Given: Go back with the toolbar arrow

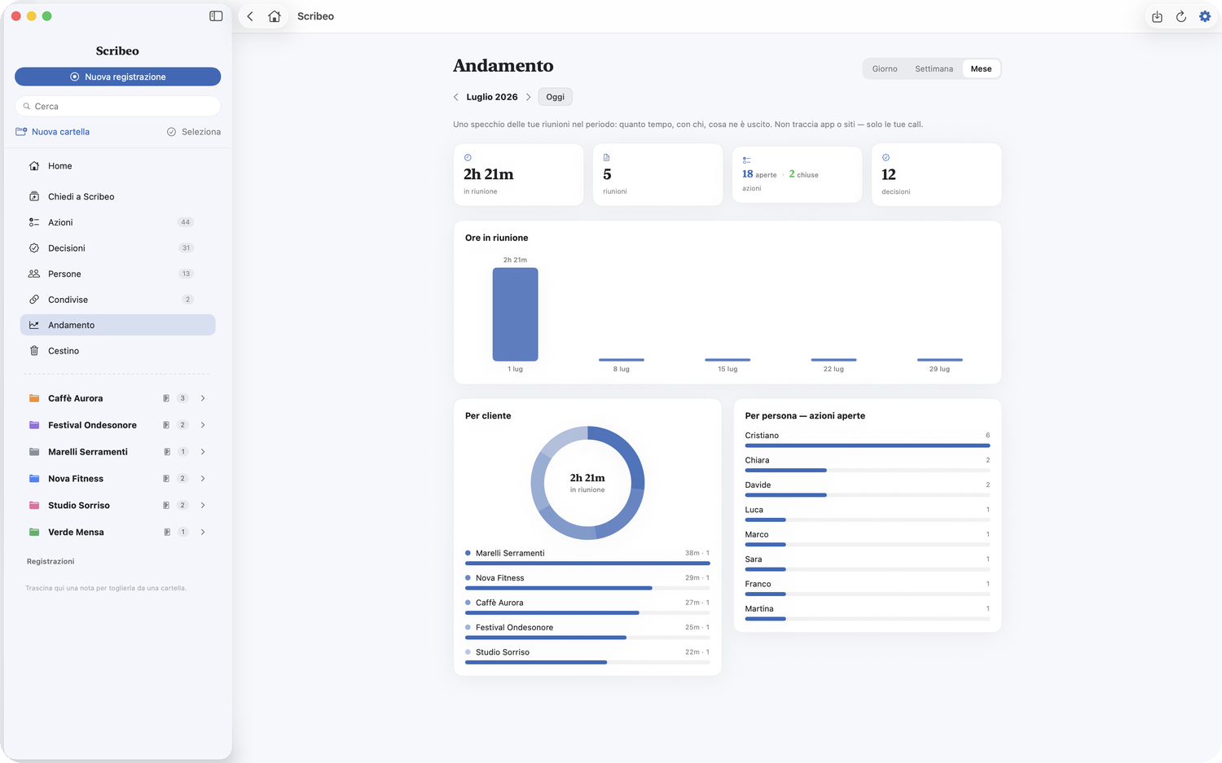Looking at the screenshot, I should tap(250, 16).
